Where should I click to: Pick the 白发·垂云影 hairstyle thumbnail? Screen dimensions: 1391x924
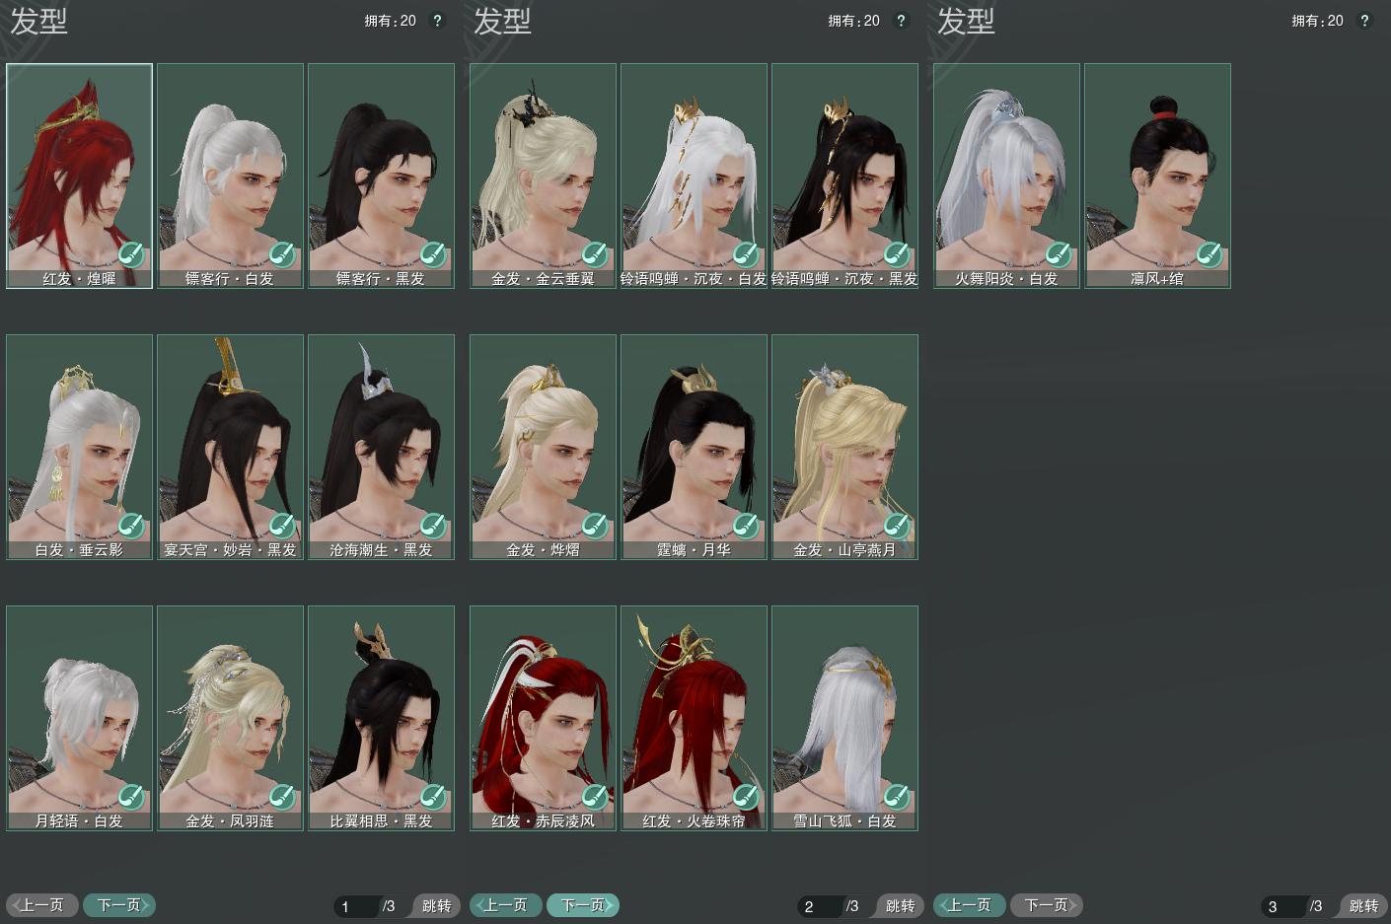[80, 448]
